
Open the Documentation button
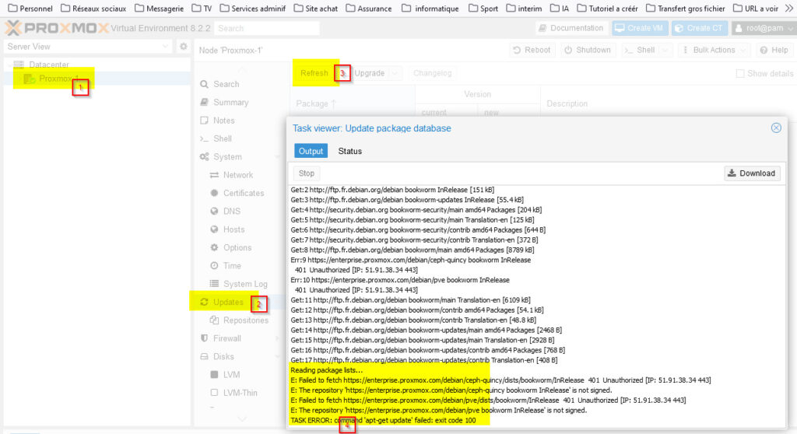click(571, 28)
